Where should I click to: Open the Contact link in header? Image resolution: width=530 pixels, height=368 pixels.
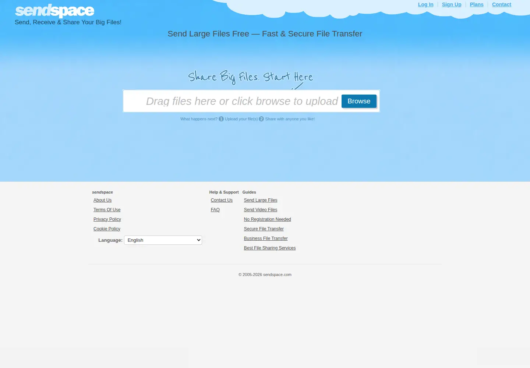point(502,4)
